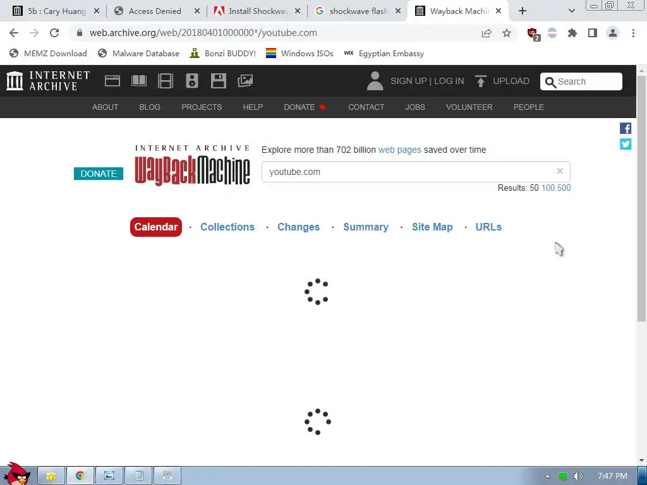Open the Texts book icon
This screenshot has height=485, width=647.
coord(138,81)
